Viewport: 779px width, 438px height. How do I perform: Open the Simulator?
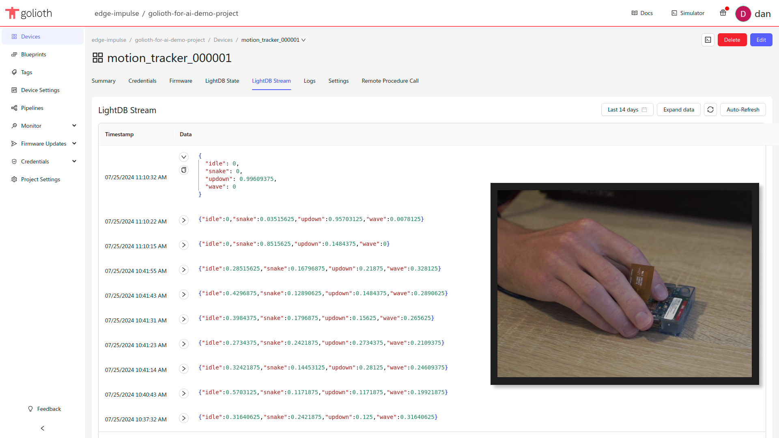tap(688, 13)
